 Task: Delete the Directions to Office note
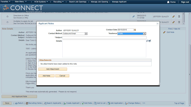pyautogui.click(x=179, y=16)
